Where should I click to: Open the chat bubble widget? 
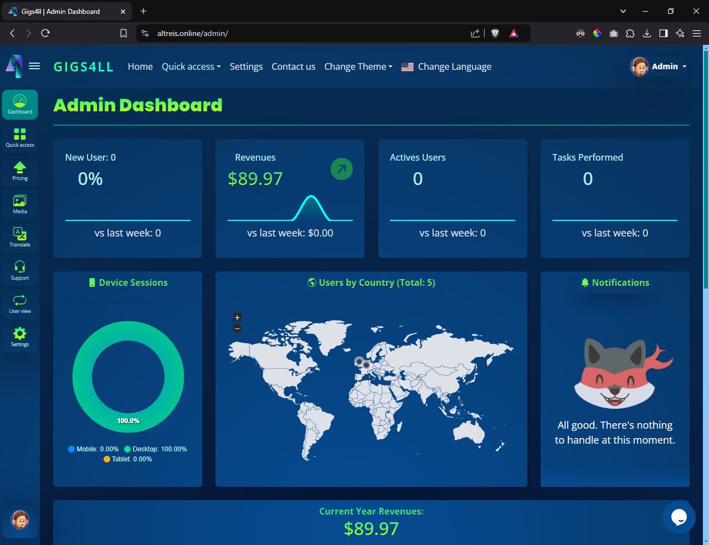coord(679,517)
